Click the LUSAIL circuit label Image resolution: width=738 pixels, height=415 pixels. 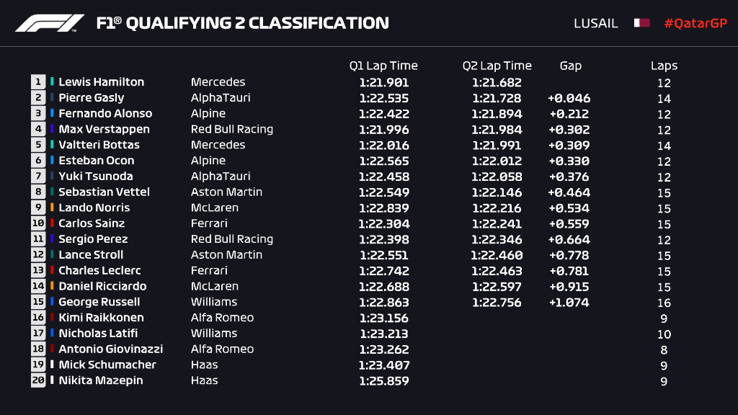pos(595,23)
